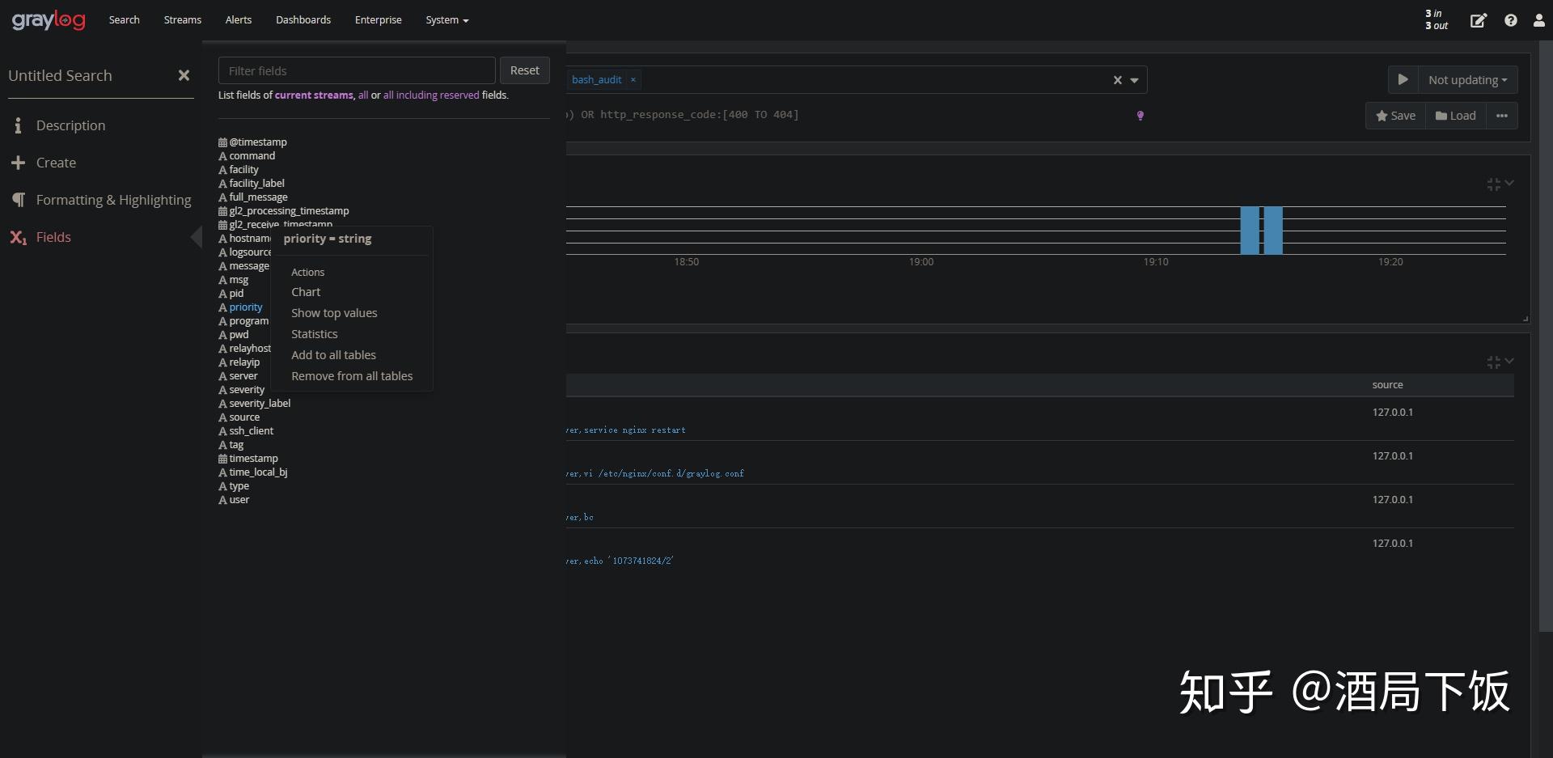The height and width of the screenshot is (758, 1553).
Task: Select the ssh_client field
Action: [251, 431]
